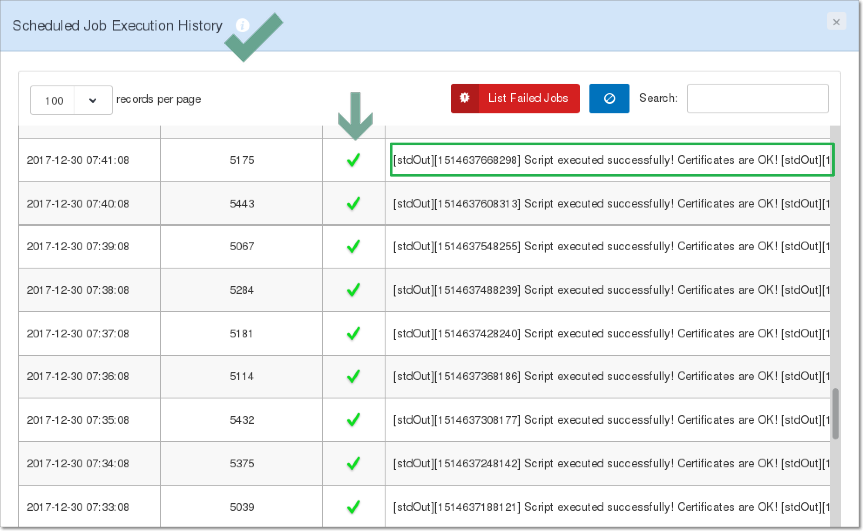The width and height of the screenshot is (863, 531).
Task: Click the success checkmark for 07:40:08 row
Action: 354,204
